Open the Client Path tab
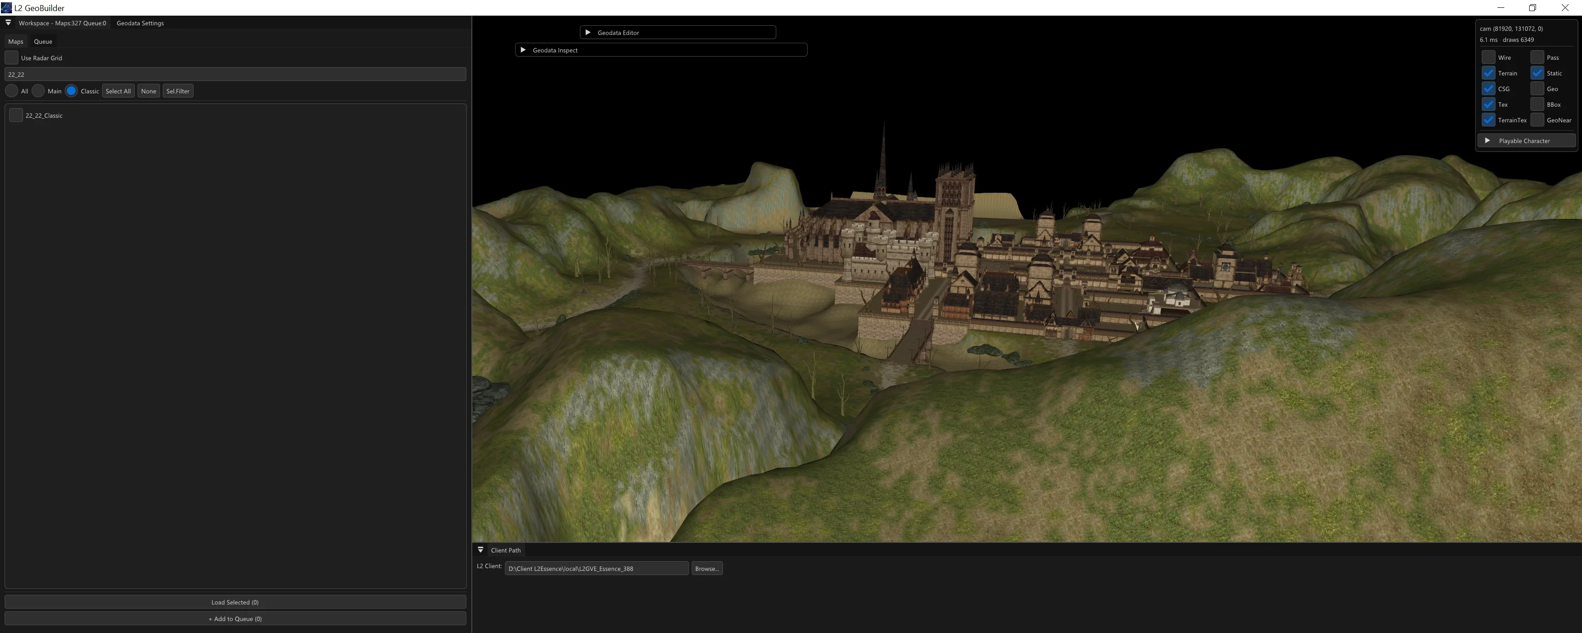1582x633 pixels. coord(505,550)
